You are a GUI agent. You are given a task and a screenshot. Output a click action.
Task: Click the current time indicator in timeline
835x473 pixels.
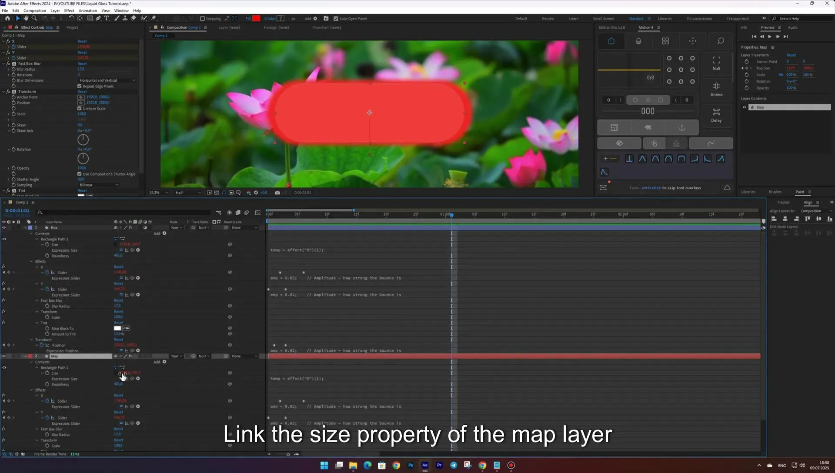[x=451, y=215]
